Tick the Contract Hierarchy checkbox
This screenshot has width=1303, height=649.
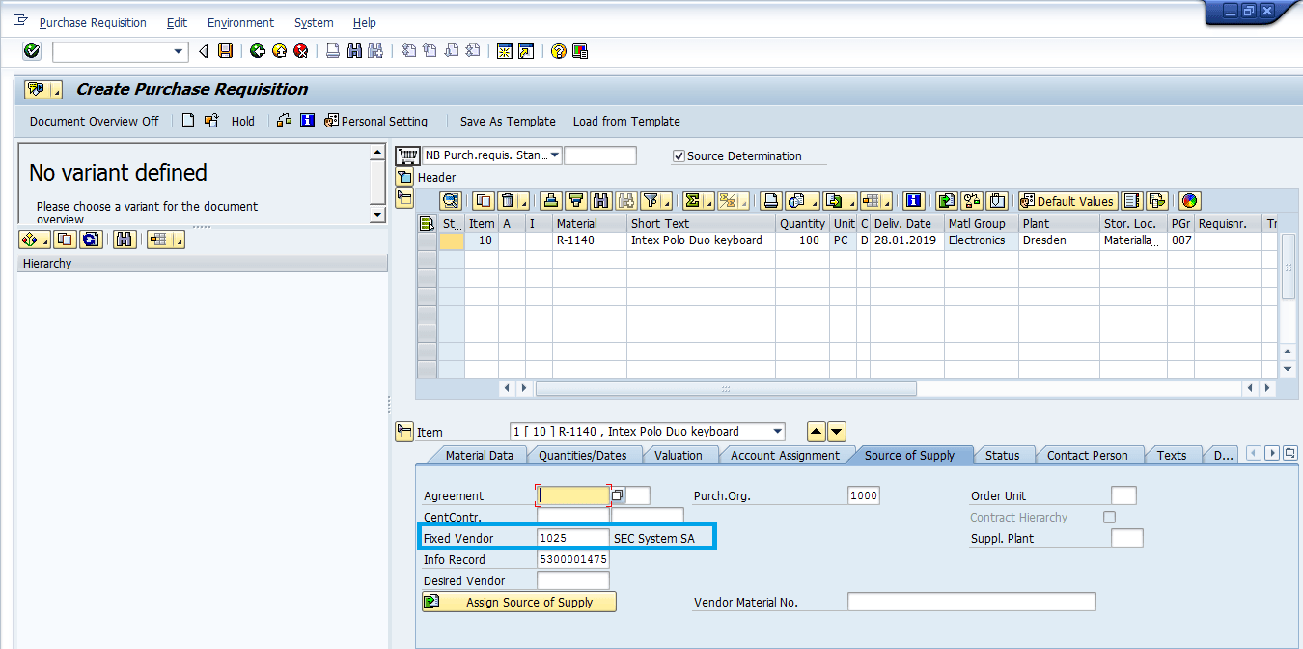point(1110,518)
